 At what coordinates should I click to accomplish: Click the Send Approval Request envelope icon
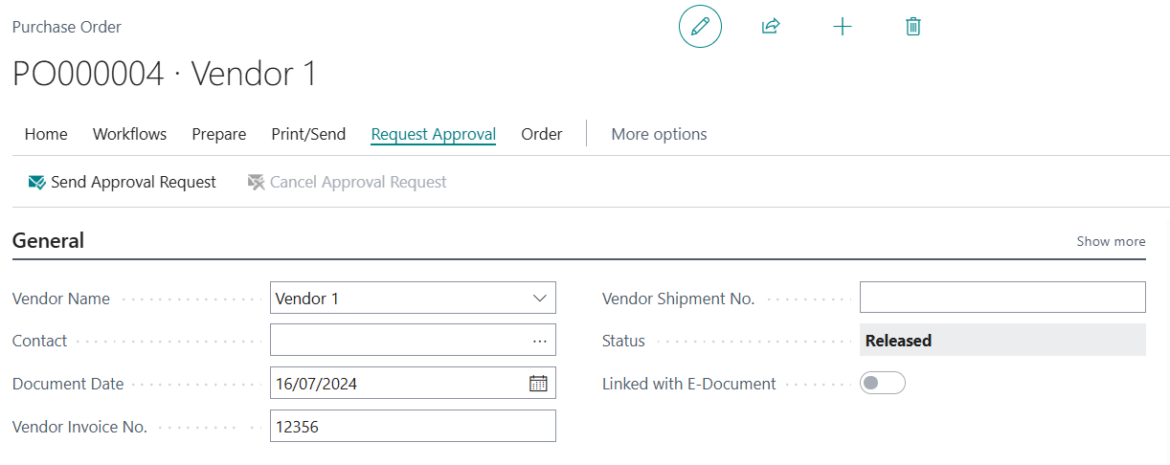[37, 182]
